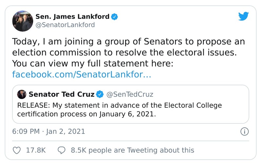Click James Lankford's verified badge
262x167 pixels.
point(114,16)
